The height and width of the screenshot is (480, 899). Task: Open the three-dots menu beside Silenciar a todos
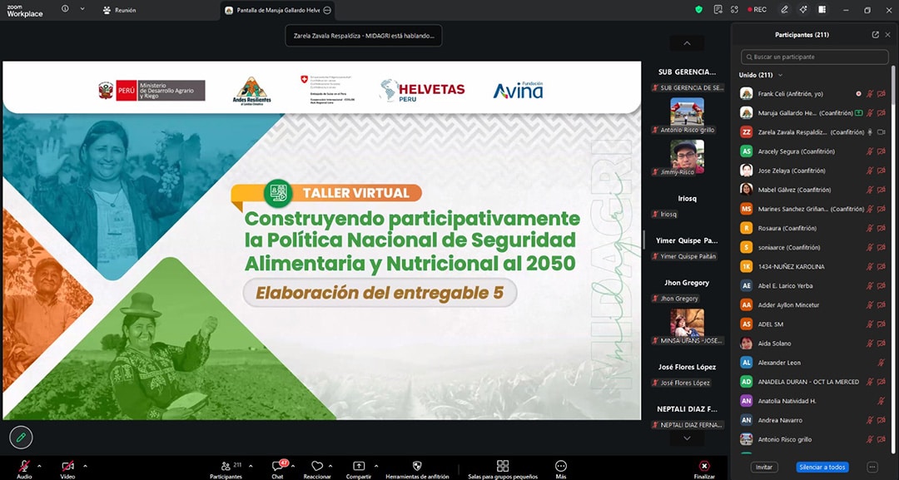872,467
